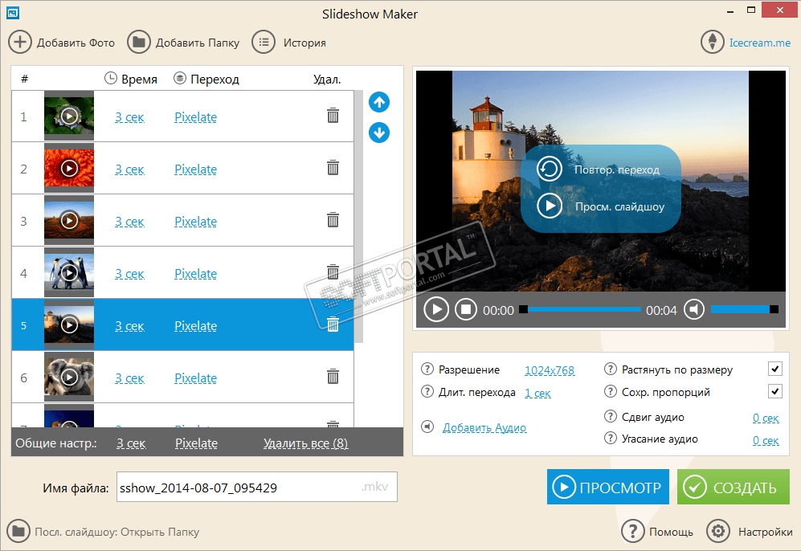
Task: Delete slide 4 with trash icon
Action: click(333, 272)
